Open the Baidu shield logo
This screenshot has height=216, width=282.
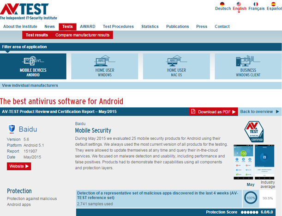click(x=12, y=128)
